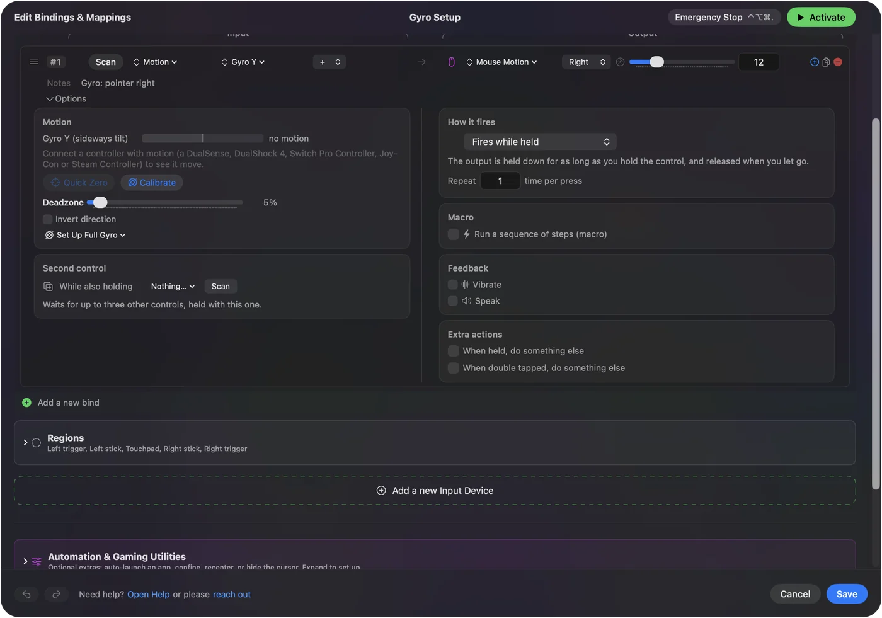Open the Gyro Y axis dropdown
This screenshot has width=882, height=618.
(243, 62)
